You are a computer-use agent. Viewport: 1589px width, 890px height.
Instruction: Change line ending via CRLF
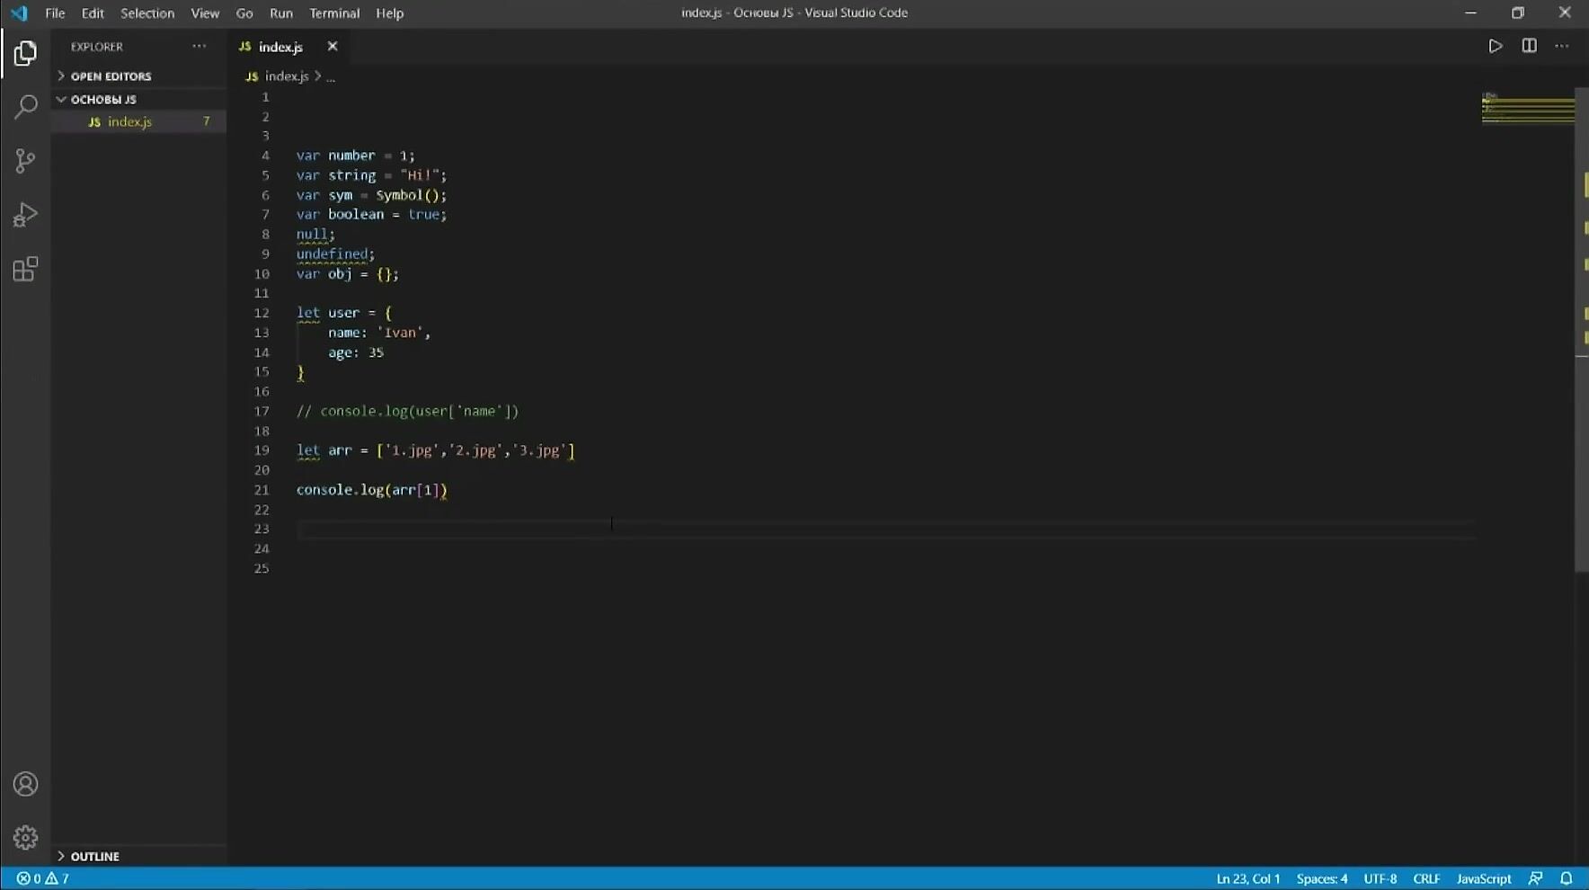pos(1426,878)
